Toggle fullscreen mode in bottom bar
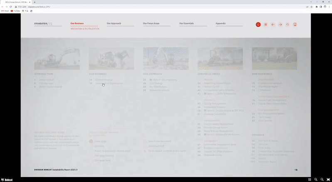The height and width of the screenshot is (182, 332). click(x=328, y=180)
